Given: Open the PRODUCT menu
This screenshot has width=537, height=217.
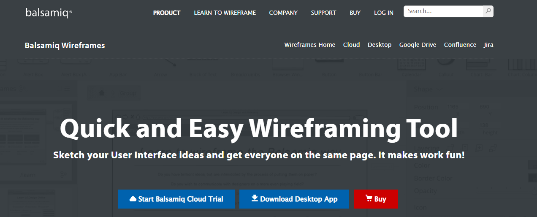Looking at the screenshot, I should (167, 13).
